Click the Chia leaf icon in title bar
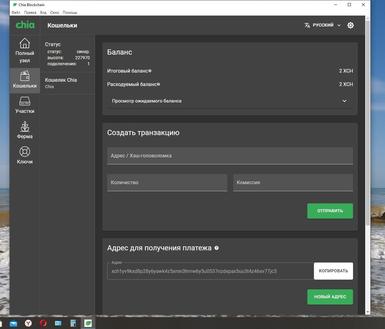This screenshot has width=385, height=329. [x=15, y=5]
